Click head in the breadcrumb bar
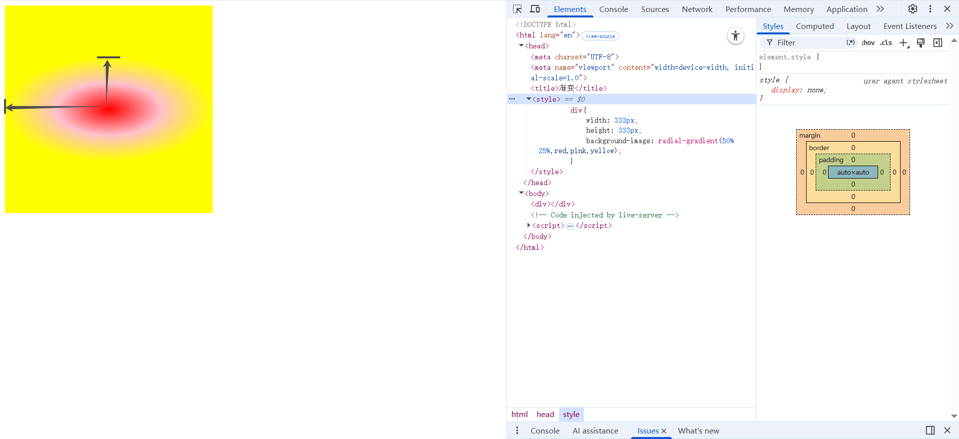Image resolution: width=959 pixels, height=439 pixels. 545,415
